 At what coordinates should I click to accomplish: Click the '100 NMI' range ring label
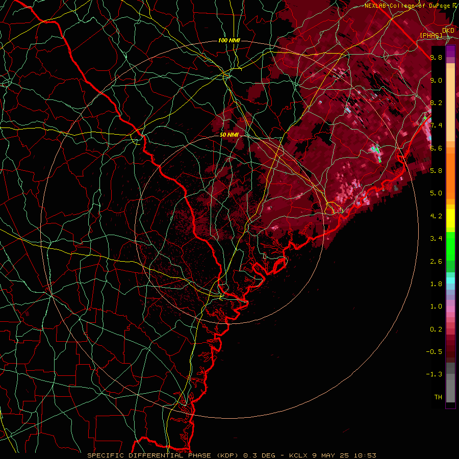click(229, 40)
